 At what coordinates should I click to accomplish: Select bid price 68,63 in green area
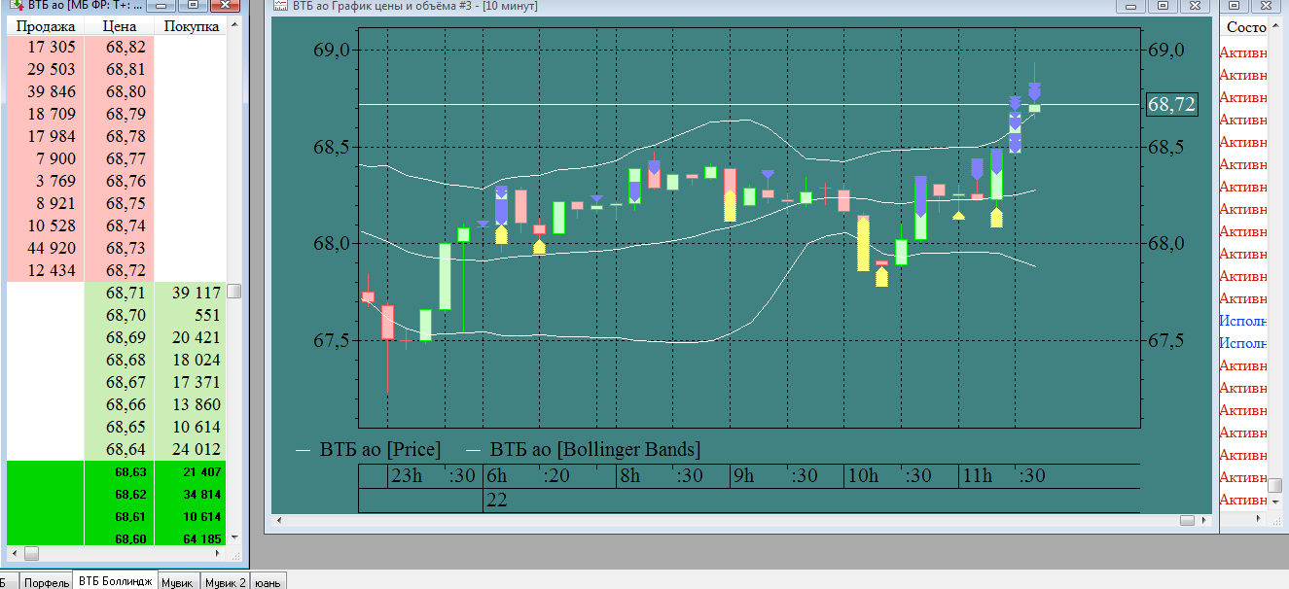click(x=120, y=472)
